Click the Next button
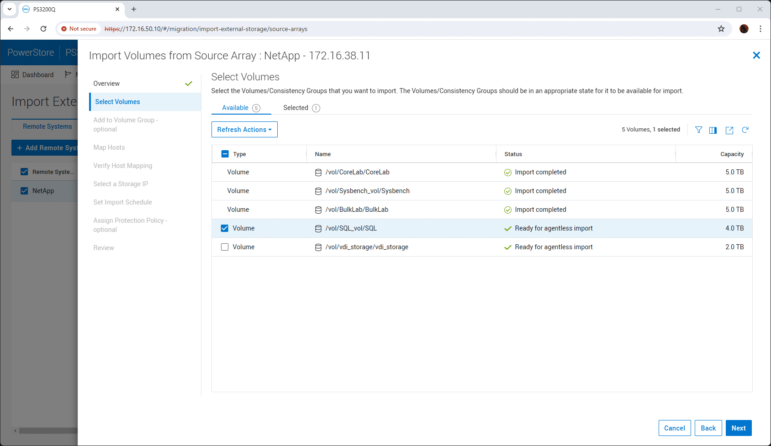 tap(739, 428)
